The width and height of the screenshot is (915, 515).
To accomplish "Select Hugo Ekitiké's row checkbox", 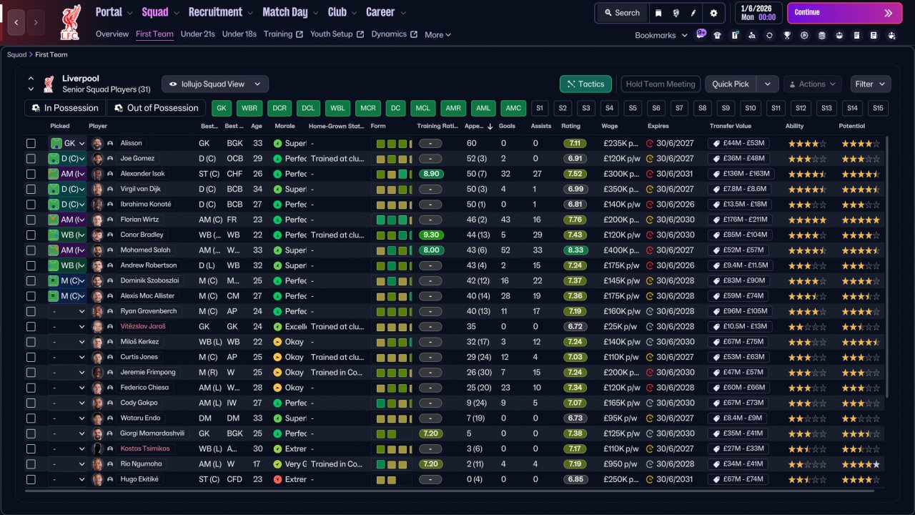I will [31, 479].
